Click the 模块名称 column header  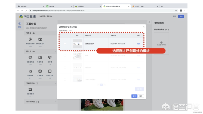tap(88, 35)
